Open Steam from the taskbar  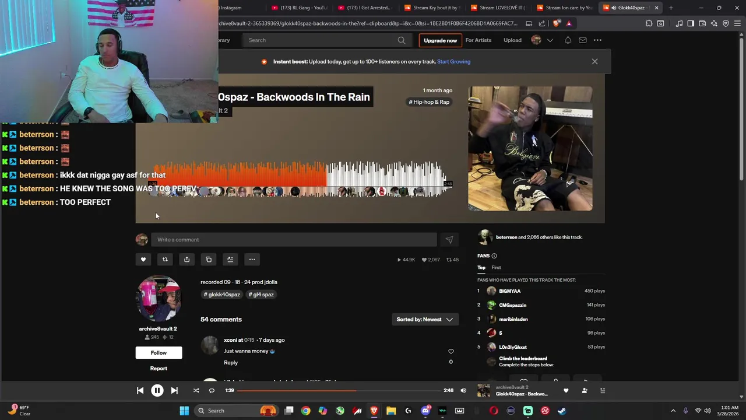click(x=562, y=411)
